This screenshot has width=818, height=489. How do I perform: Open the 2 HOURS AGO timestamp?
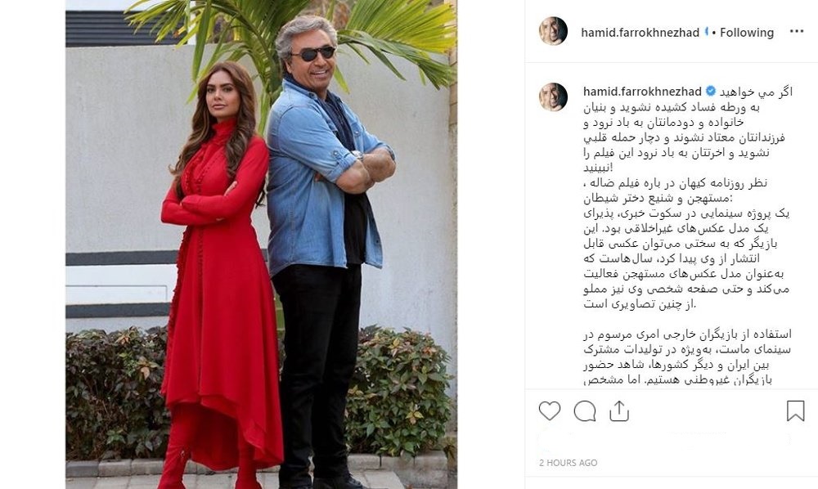(x=569, y=462)
